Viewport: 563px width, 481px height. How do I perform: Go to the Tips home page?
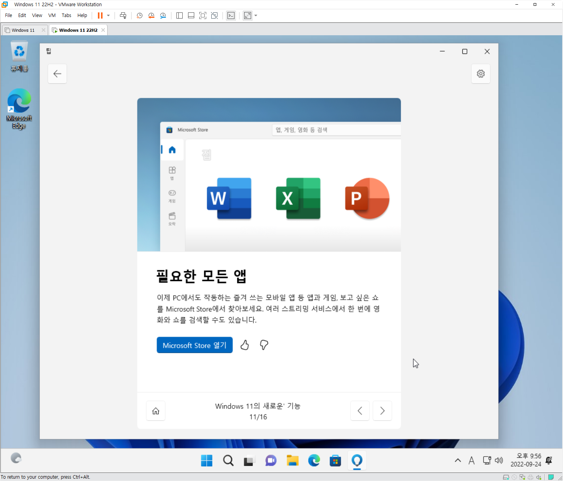156,411
